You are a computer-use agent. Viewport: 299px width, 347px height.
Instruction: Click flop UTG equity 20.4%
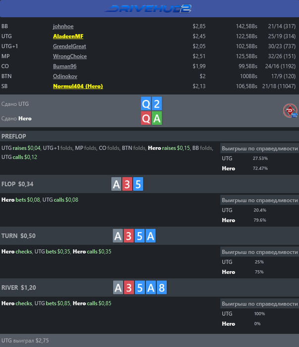click(x=260, y=210)
